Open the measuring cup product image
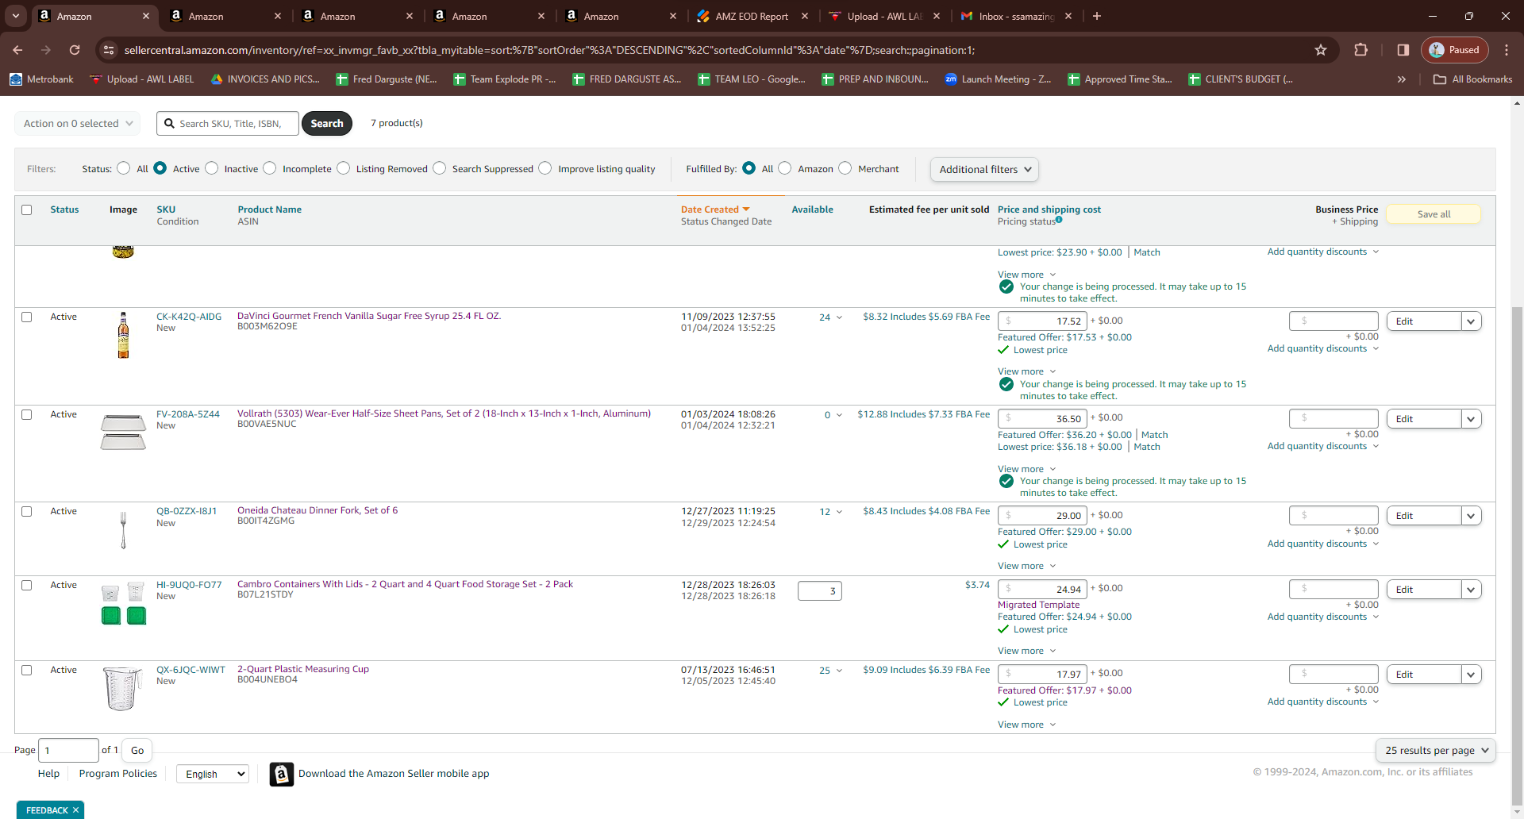 (x=122, y=688)
